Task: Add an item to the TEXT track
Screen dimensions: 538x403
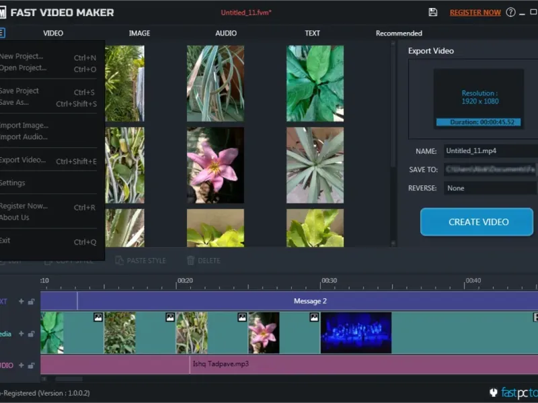Action: 22,301
